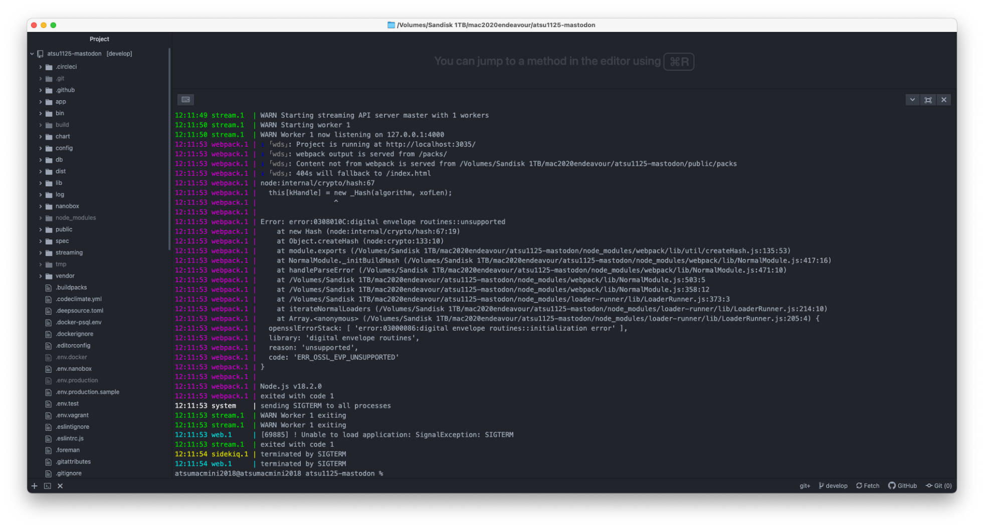The width and height of the screenshot is (984, 529).
Task: Open GitHub panel from status bar
Action: coord(902,486)
